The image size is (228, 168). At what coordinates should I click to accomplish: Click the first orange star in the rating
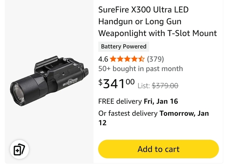coord(114,59)
